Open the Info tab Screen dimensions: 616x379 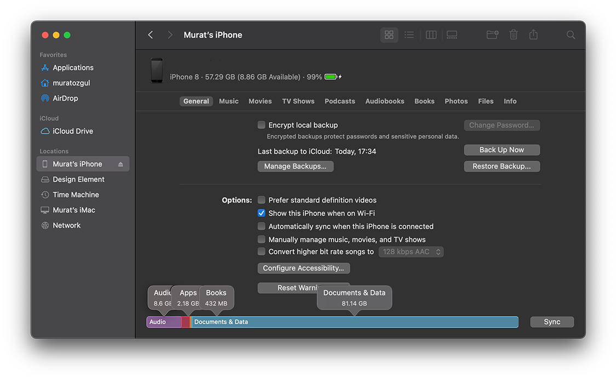510,101
